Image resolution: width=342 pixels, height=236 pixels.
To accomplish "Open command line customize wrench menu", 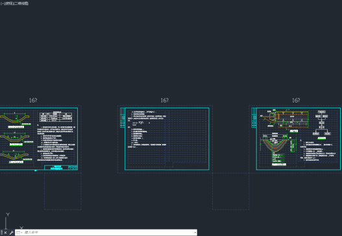I will click(11, 233).
